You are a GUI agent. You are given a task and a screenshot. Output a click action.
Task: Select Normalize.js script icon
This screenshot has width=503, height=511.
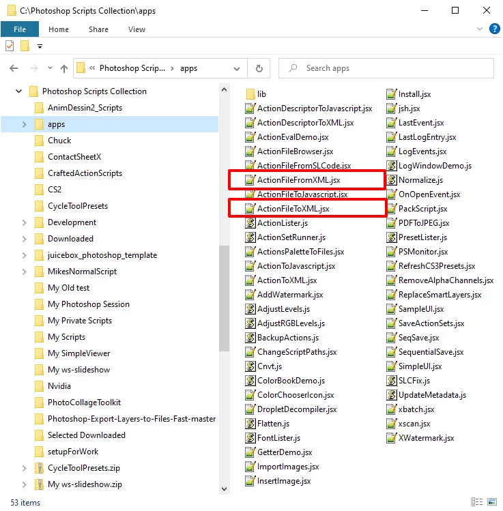pyautogui.click(x=391, y=180)
